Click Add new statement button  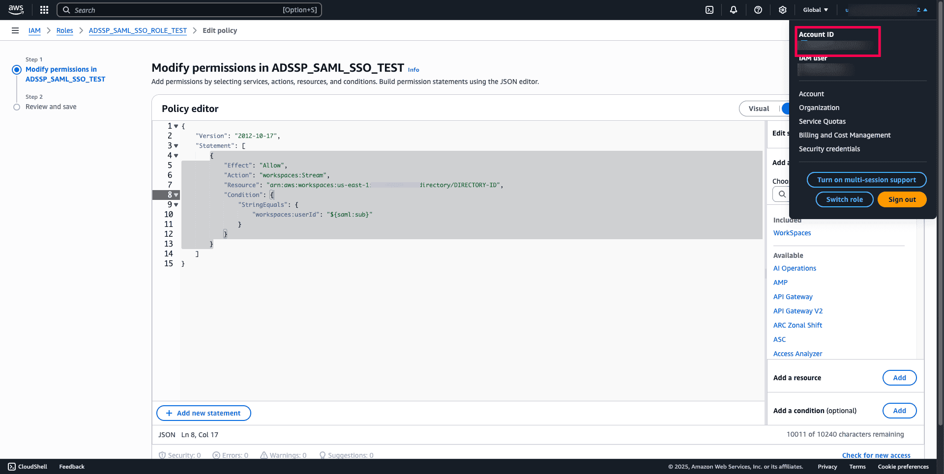click(x=204, y=413)
